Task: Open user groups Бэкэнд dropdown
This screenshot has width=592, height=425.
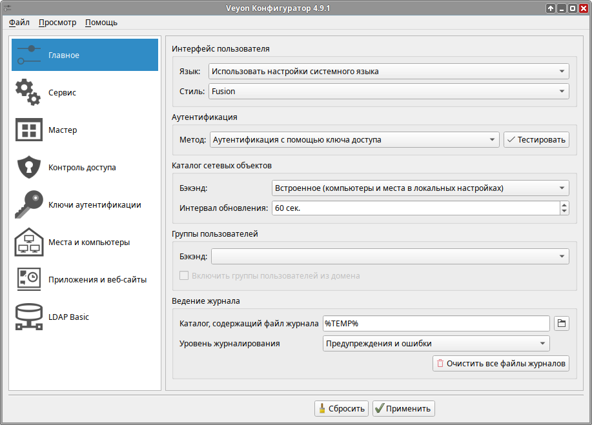Action: (390, 257)
